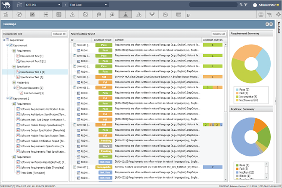Open the warning triangle toolbar icon
The image size is (282, 188).
72,14
